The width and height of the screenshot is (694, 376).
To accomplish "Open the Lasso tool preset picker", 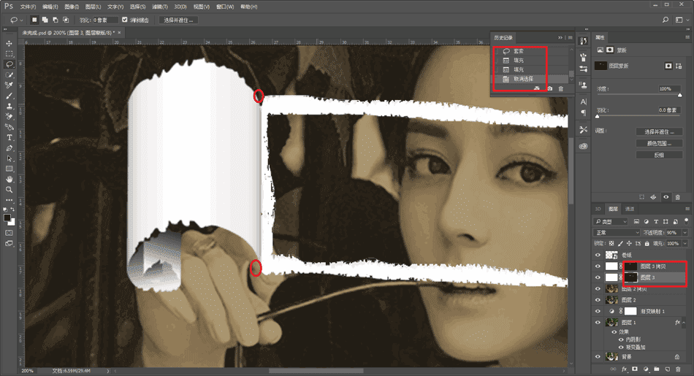I will pyautogui.click(x=16, y=20).
